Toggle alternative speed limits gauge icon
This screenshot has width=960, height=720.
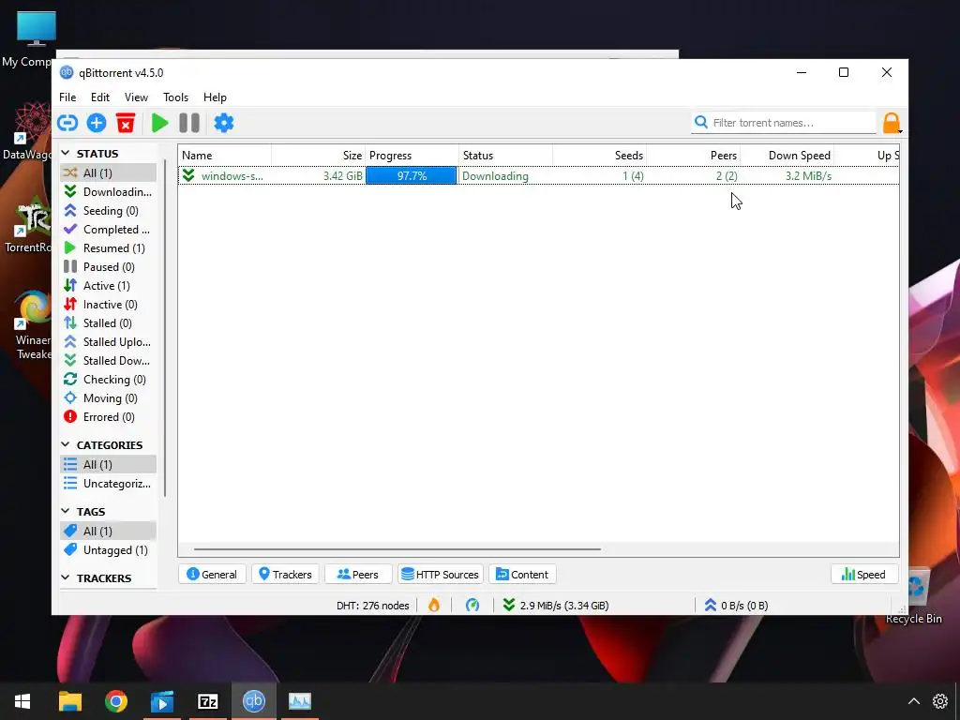pos(472,606)
